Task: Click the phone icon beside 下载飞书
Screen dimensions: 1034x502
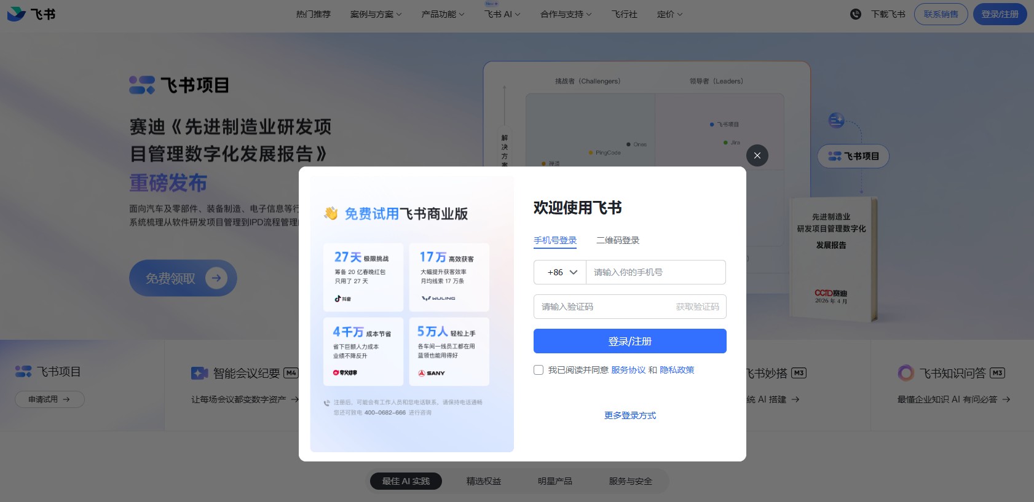Action: (856, 14)
